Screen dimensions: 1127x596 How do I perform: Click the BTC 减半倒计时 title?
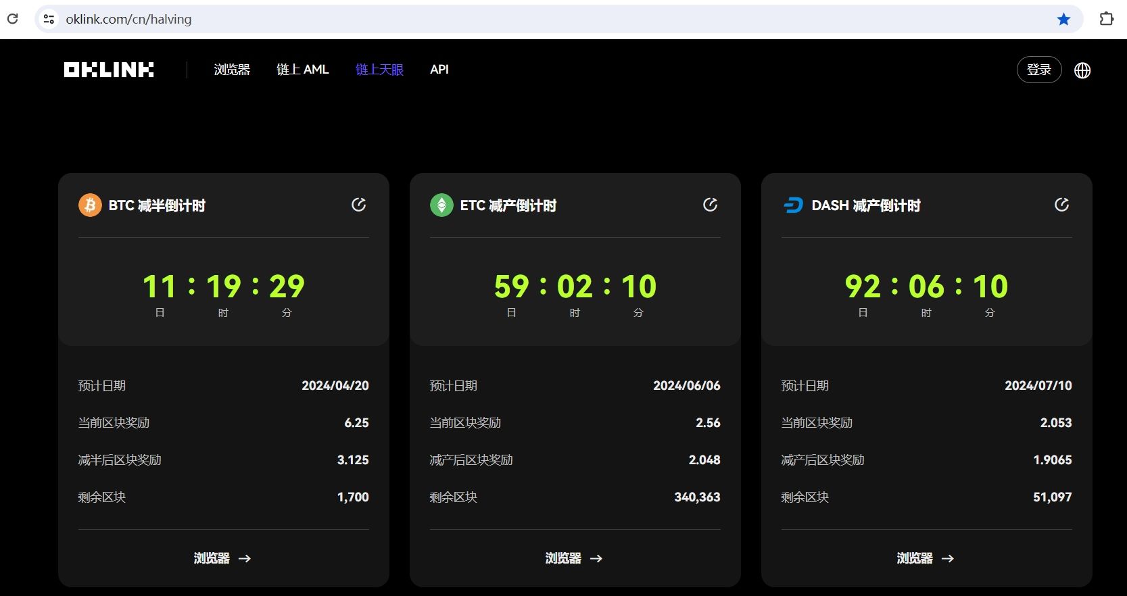click(x=157, y=205)
